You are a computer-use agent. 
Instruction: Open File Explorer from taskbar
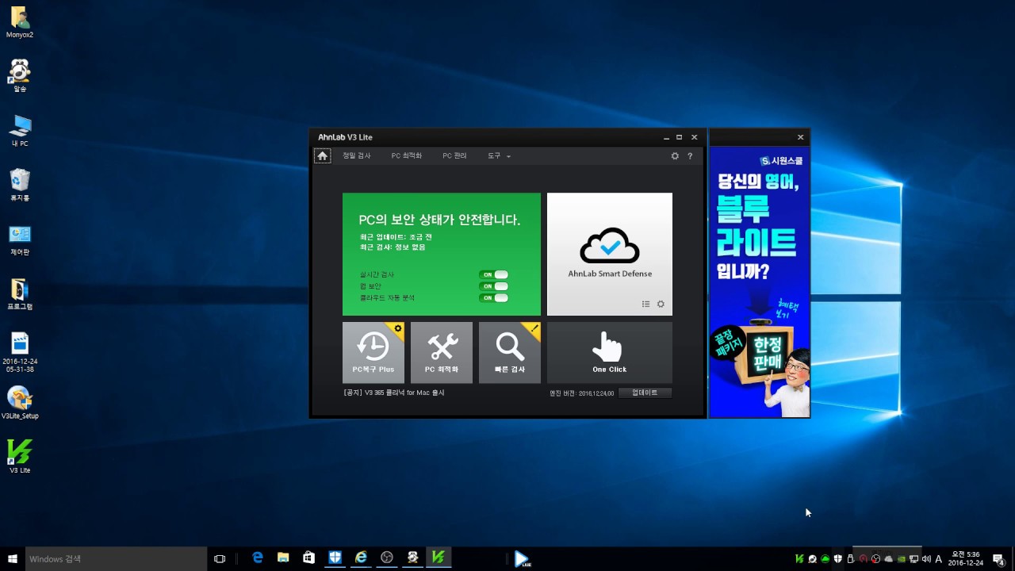[x=283, y=558]
